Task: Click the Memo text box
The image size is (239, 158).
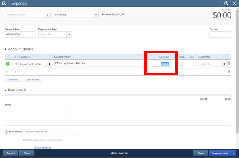Action: 37,113
